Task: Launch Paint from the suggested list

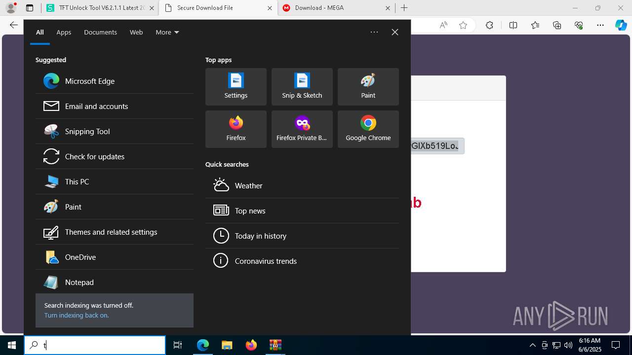Action: (115, 207)
